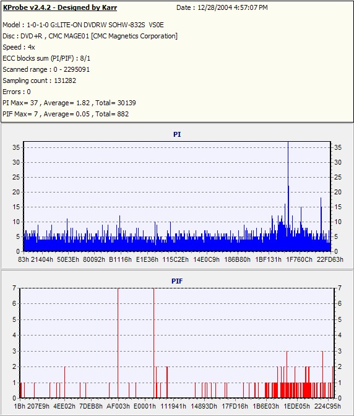Screen dimensions: 354x416
Task: Click the tallest PI spike peak near 35
Action: pyautogui.click(x=288, y=145)
